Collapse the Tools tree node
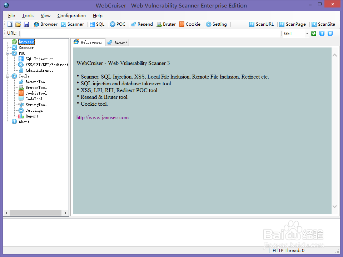343x257 pixels. click(x=8, y=76)
